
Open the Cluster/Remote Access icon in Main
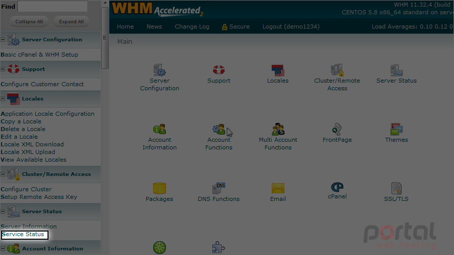pyautogui.click(x=337, y=70)
